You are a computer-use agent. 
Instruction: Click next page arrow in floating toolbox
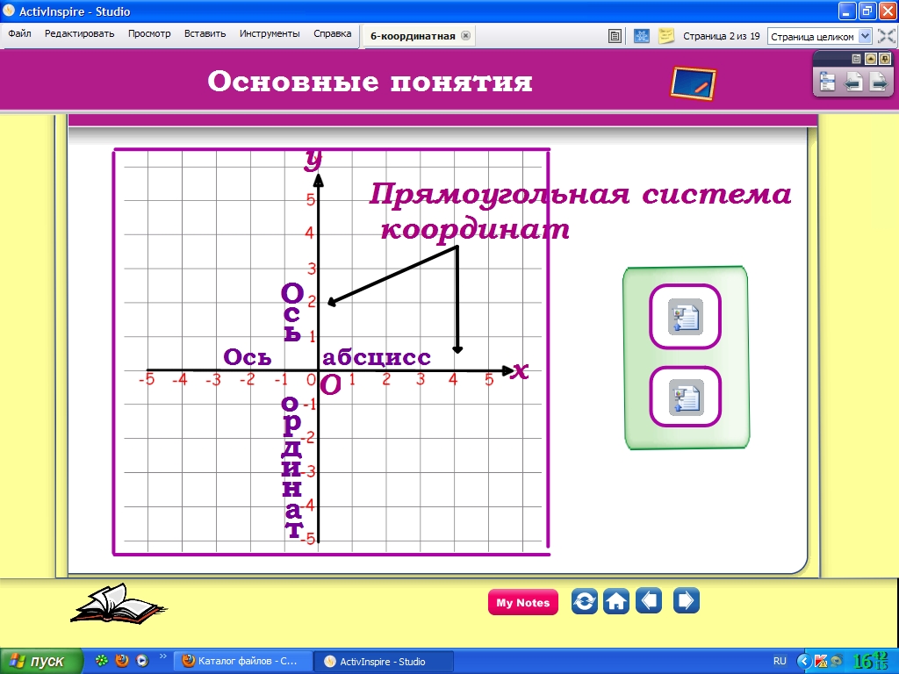[x=877, y=82]
